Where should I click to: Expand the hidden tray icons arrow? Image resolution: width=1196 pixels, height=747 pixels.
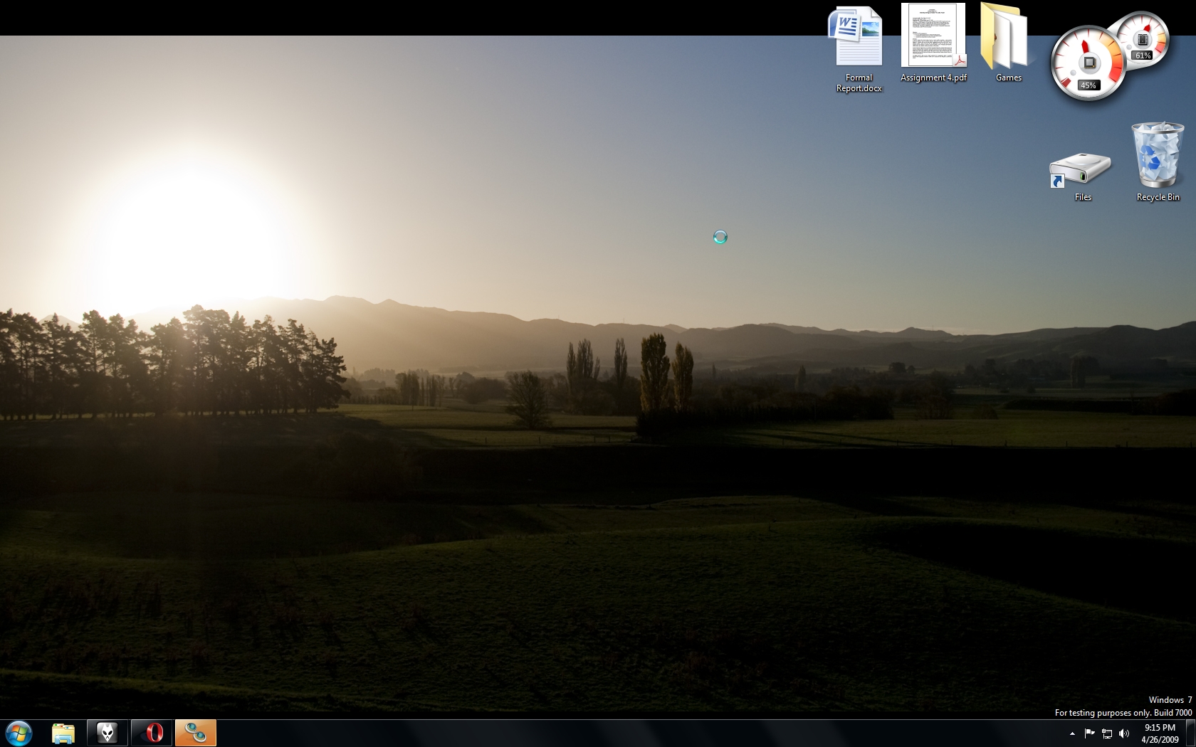(x=1072, y=733)
